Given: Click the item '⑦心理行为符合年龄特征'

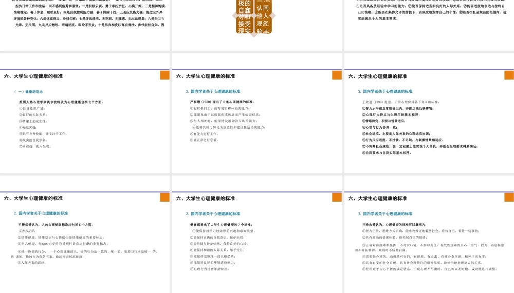Looking at the screenshot, I should (210, 269).
